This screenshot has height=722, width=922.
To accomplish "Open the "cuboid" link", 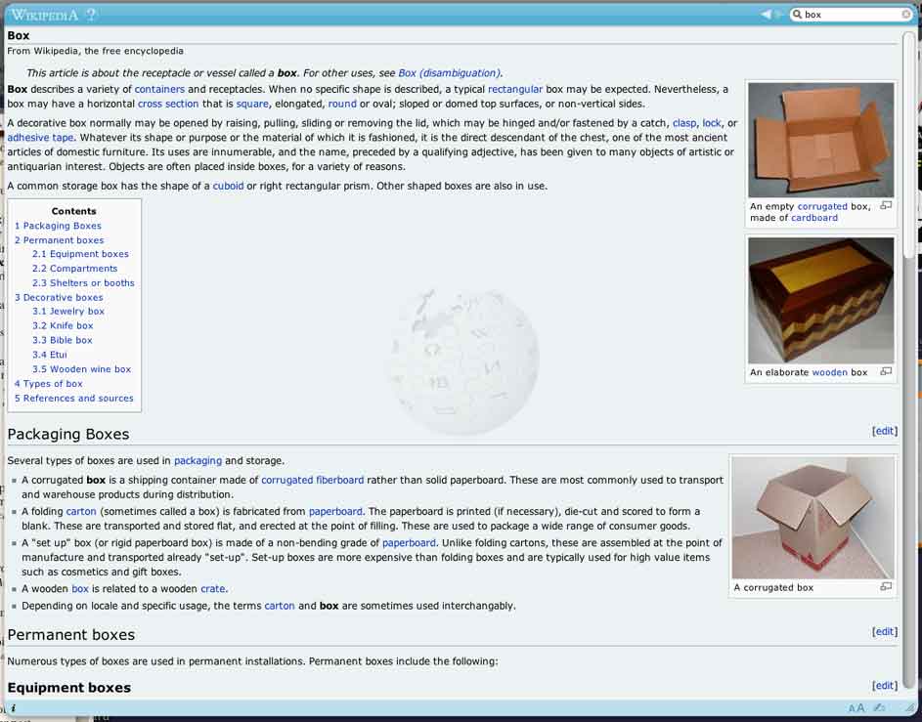I will click(x=228, y=186).
